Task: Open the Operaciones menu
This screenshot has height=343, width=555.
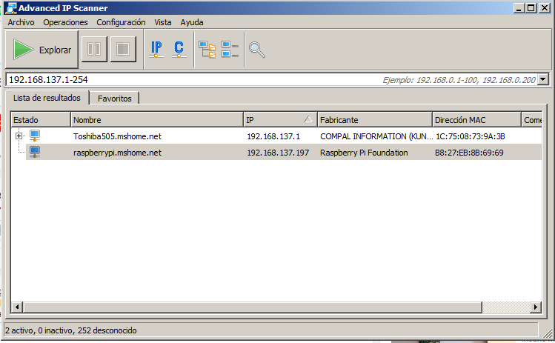Action: coord(65,22)
